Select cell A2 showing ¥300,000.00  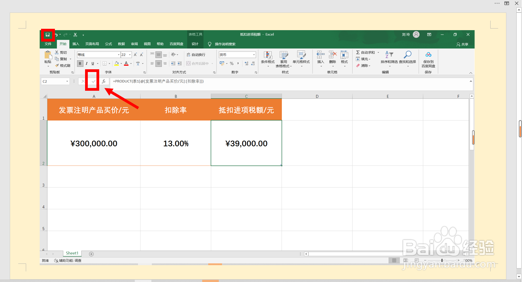click(94, 143)
